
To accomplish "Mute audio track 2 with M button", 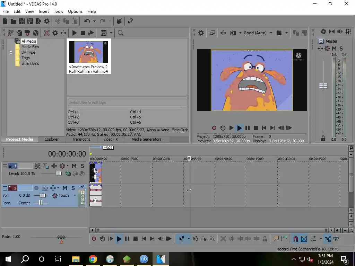I will (x=65, y=188).
